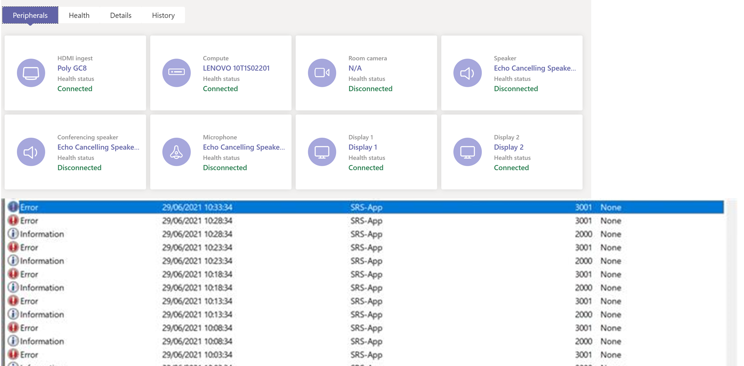Click the error icon of the 10:28:34 Error row

point(13,220)
